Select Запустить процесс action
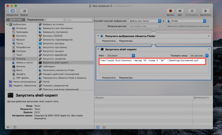 [53, 51]
